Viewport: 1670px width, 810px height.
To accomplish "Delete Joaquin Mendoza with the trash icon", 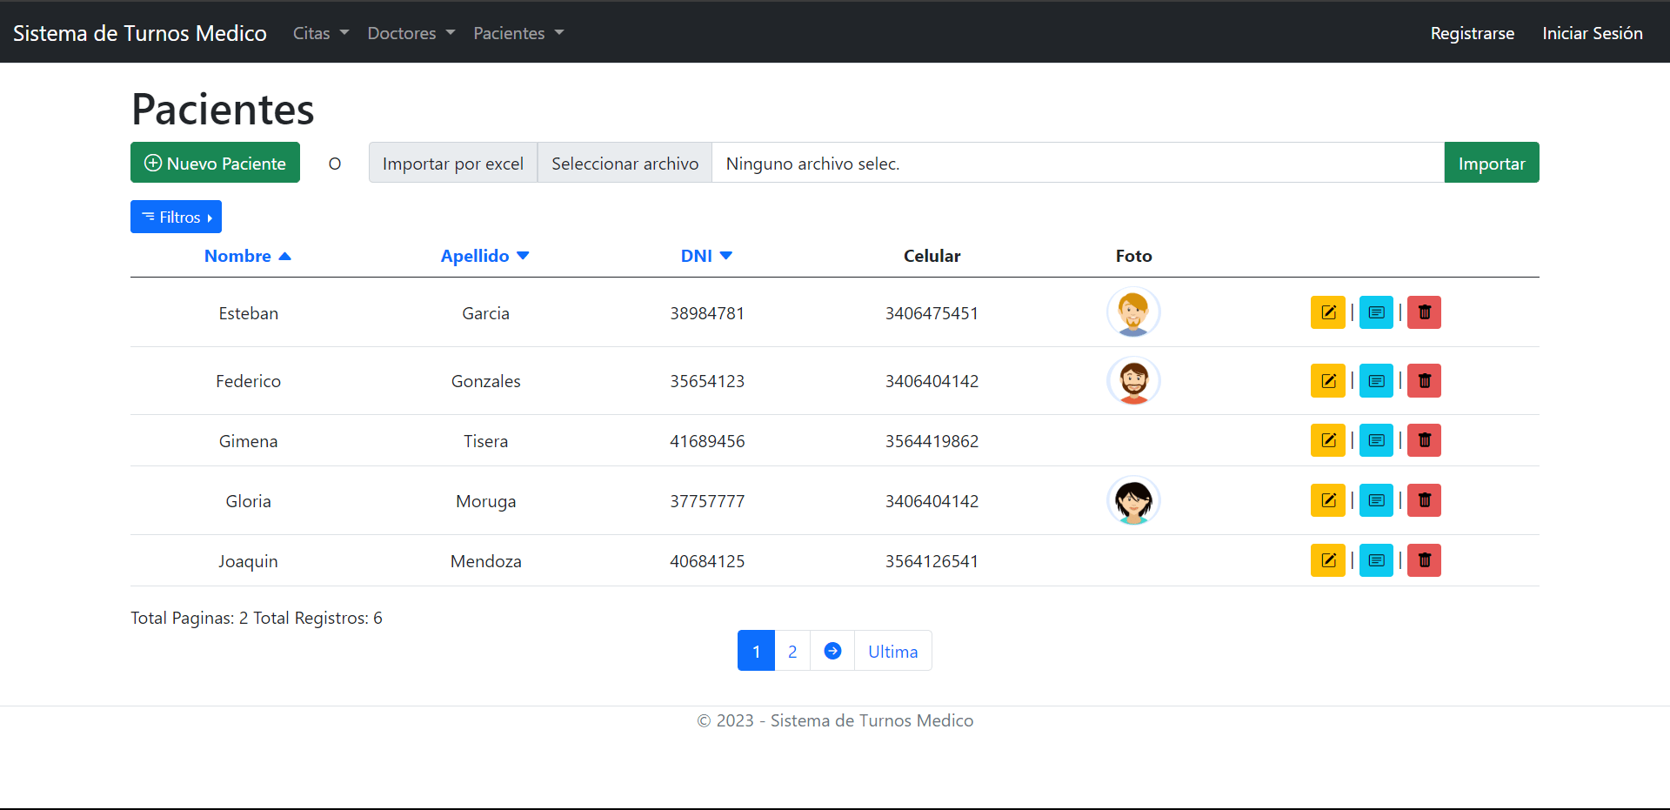I will pos(1424,560).
